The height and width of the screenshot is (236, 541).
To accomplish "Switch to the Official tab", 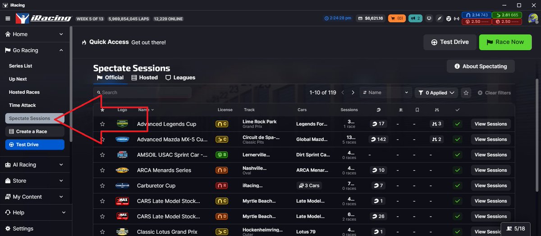I will point(110,78).
